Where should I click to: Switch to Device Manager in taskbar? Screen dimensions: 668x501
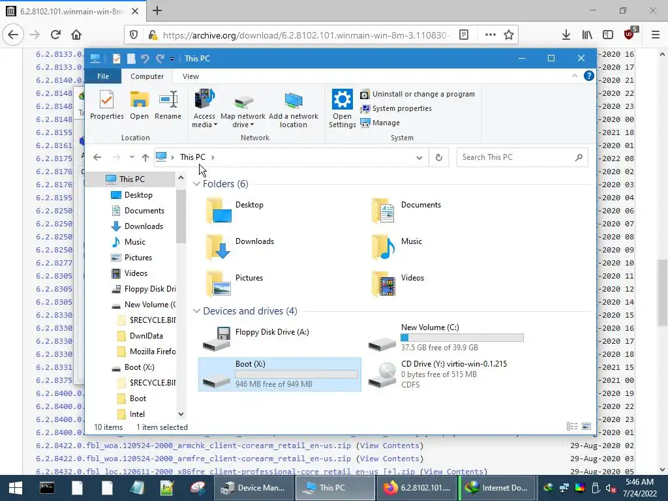pyautogui.click(x=252, y=488)
